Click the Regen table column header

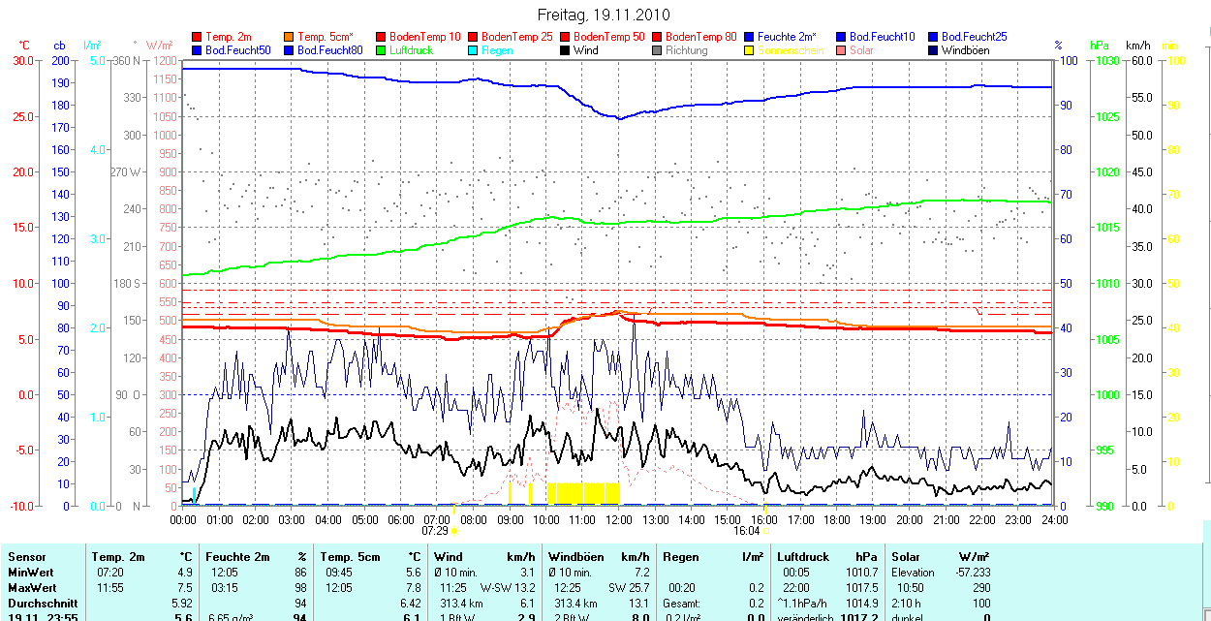681,557
